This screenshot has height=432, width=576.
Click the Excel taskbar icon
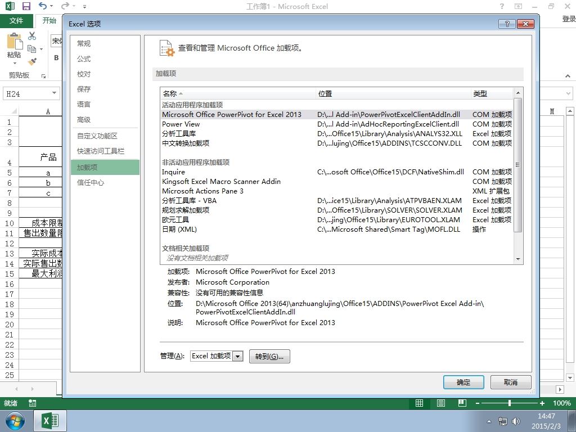point(50,421)
